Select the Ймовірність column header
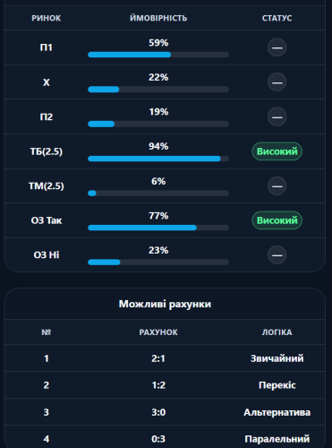This screenshot has width=332, height=448. coord(158,18)
